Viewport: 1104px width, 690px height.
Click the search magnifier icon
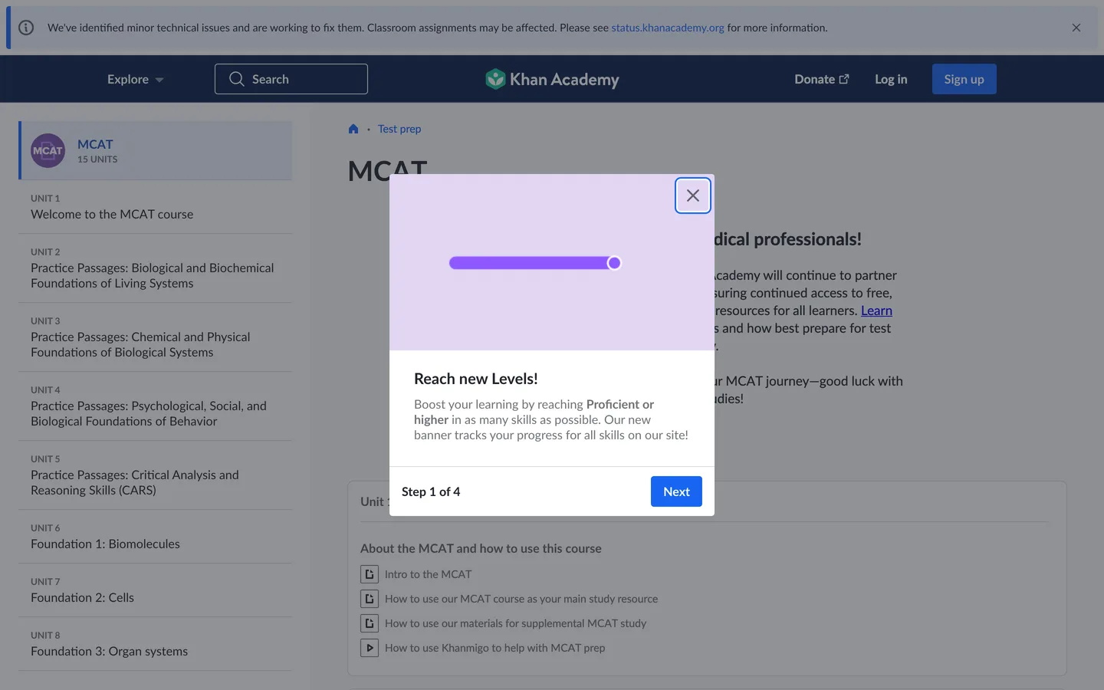236,79
